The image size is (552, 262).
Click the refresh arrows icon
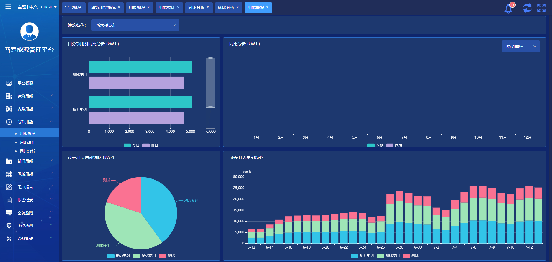coord(527,8)
